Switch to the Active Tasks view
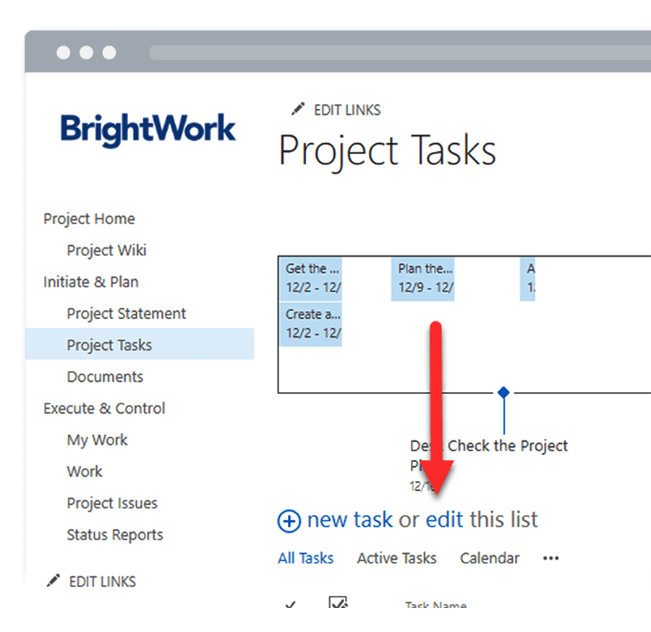 (x=396, y=558)
